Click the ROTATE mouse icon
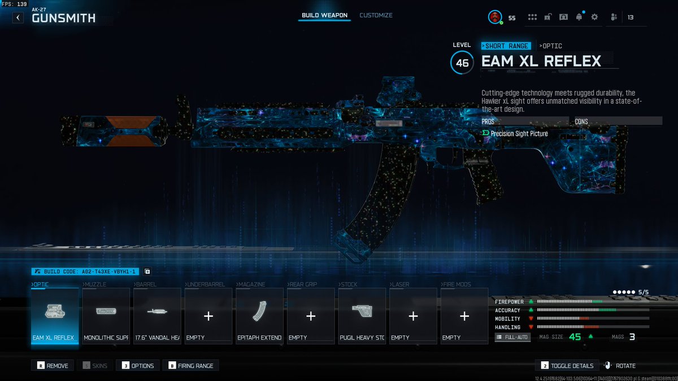678x381 pixels. click(x=608, y=366)
